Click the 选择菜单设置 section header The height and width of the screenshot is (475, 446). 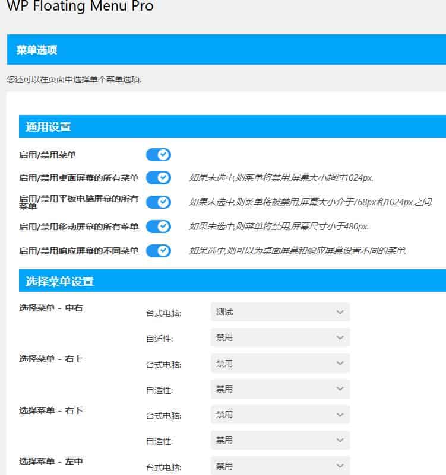tap(232, 280)
